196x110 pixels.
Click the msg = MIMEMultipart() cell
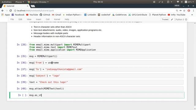coord(106,56)
